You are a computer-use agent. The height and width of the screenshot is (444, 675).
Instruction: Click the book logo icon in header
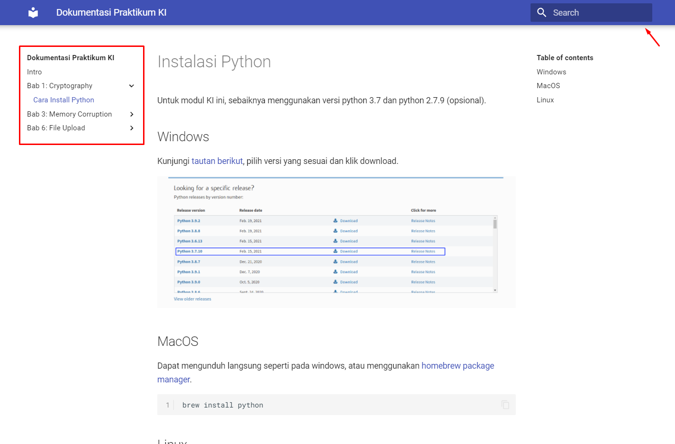(x=33, y=12)
